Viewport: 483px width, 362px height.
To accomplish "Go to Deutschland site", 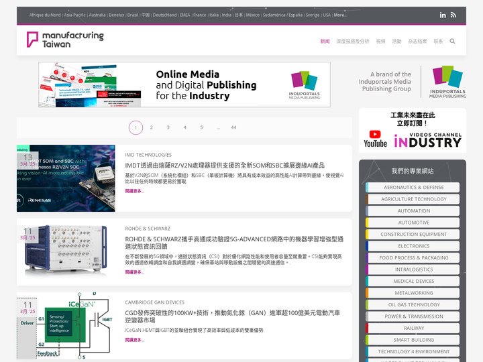I will [165, 15].
